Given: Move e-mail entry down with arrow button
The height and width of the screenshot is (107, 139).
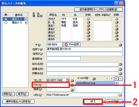Looking at the screenshot, I should point(107,79).
